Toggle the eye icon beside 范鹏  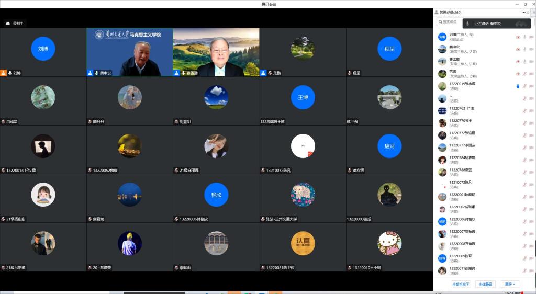(x=518, y=74)
